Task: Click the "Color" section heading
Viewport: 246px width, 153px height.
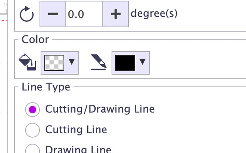Action: coord(35,39)
